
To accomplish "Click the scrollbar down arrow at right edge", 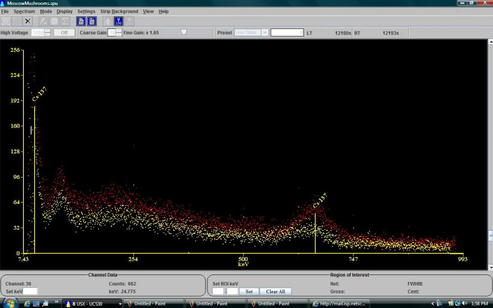I will click(490, 267).
